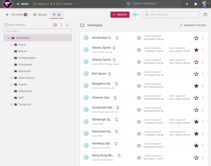Click the snapshot camera icon for Atlanta Sprint
The image size is (211, 166).
(x=139, y=62)
